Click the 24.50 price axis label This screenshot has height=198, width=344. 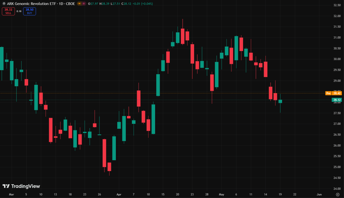[x=337, y=178]
